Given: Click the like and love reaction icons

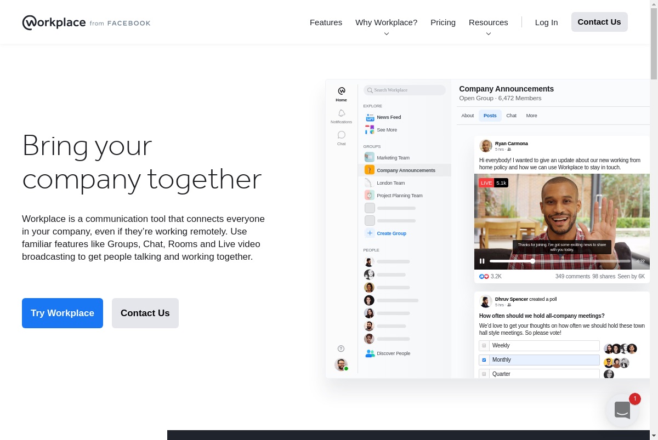Looking at the screenshot, I should [x=484, y=276].
